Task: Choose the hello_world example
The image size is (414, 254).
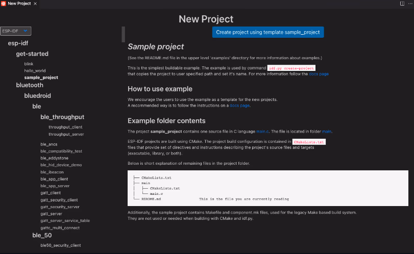Action: click(x=35, y=71)
